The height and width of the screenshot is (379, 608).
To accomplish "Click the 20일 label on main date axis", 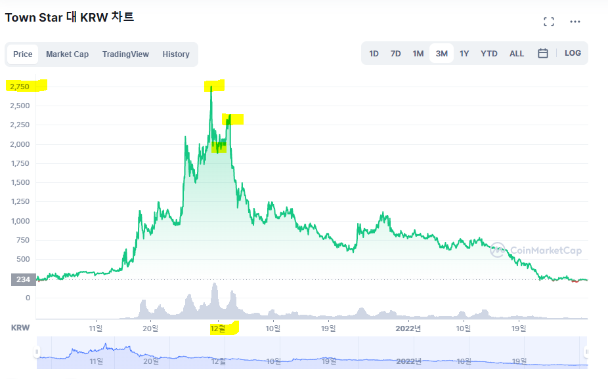I will [x=150, y=329].
